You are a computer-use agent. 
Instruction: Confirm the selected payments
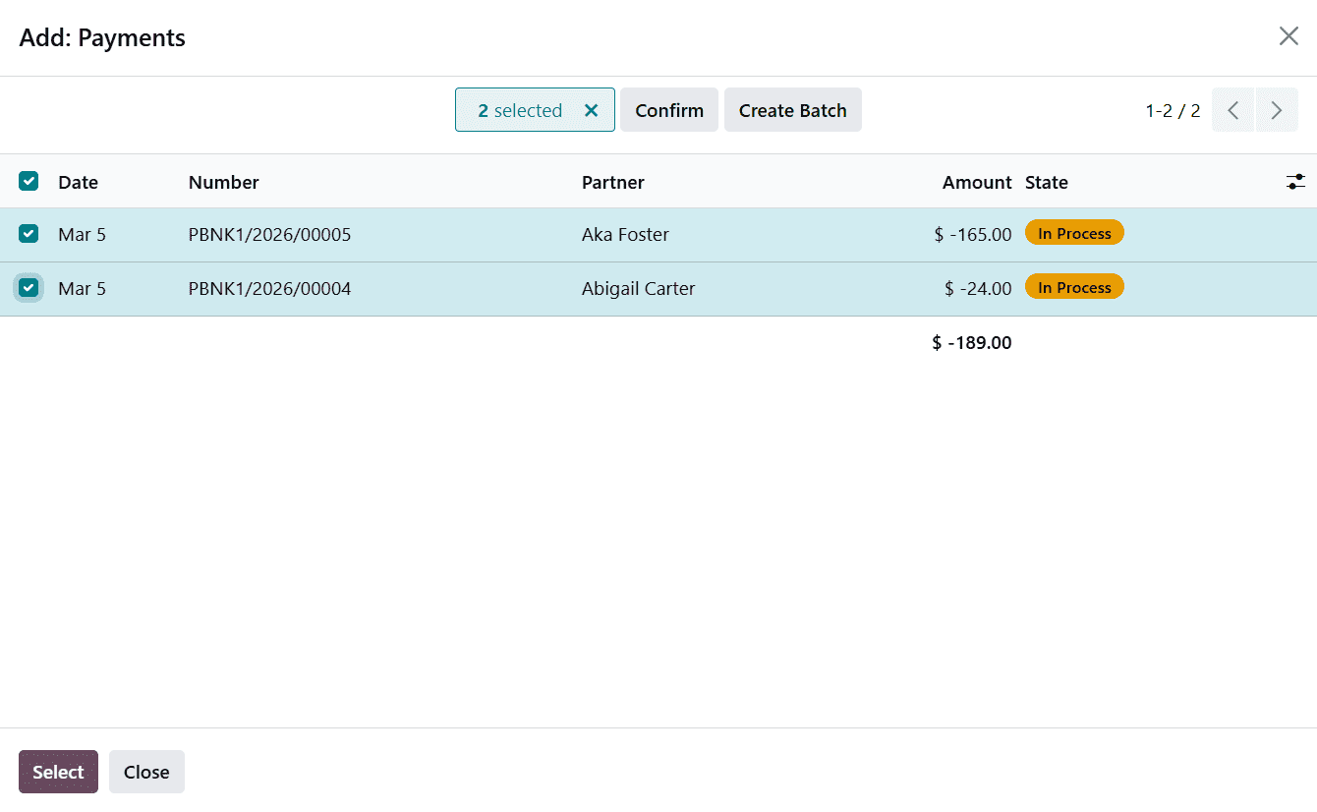pos(669,110)
